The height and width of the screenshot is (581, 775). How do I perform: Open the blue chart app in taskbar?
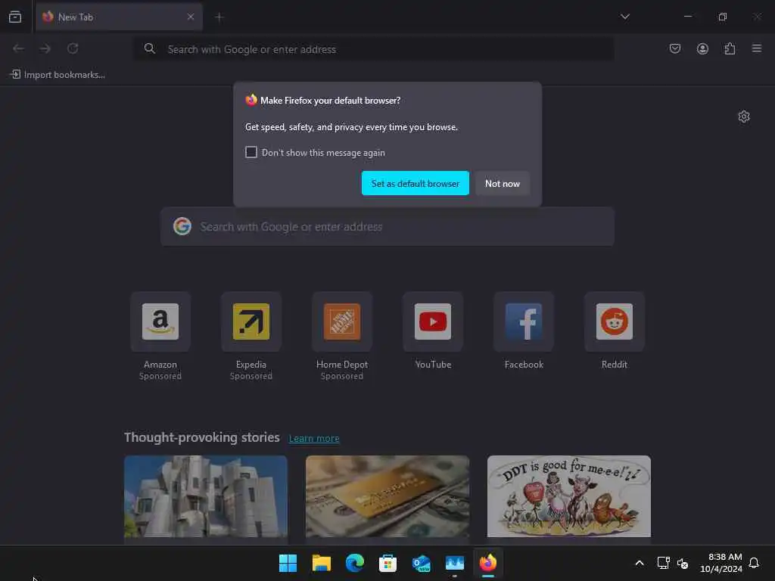pyautogui.click(x=455, y=563)
